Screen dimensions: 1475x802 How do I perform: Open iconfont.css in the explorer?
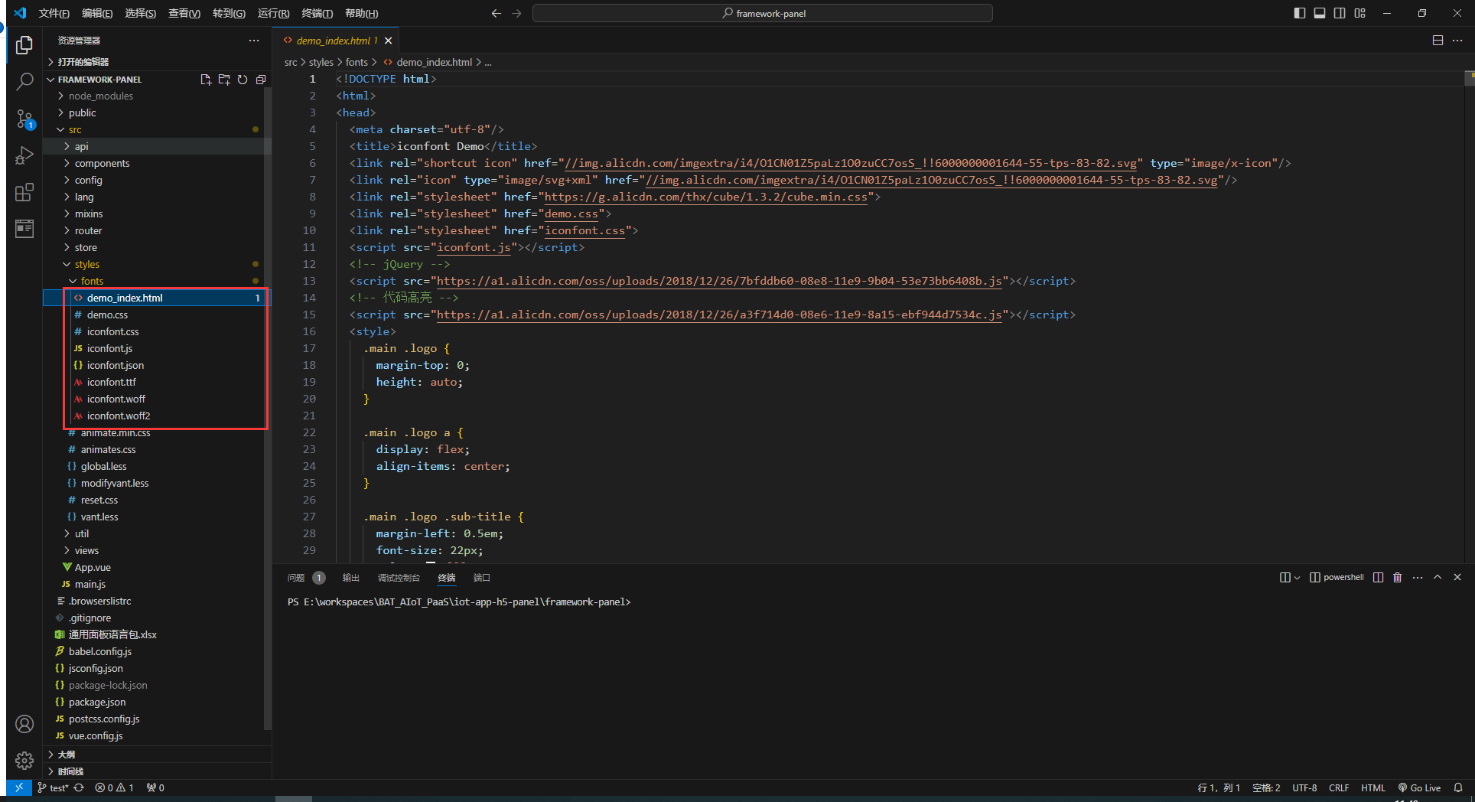coord(158,331)
